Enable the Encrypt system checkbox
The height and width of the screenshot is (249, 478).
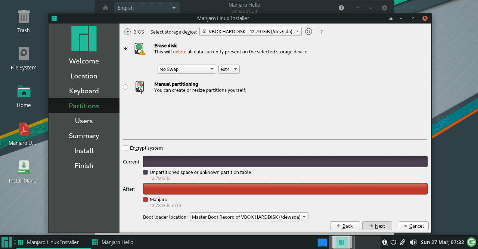125,148
